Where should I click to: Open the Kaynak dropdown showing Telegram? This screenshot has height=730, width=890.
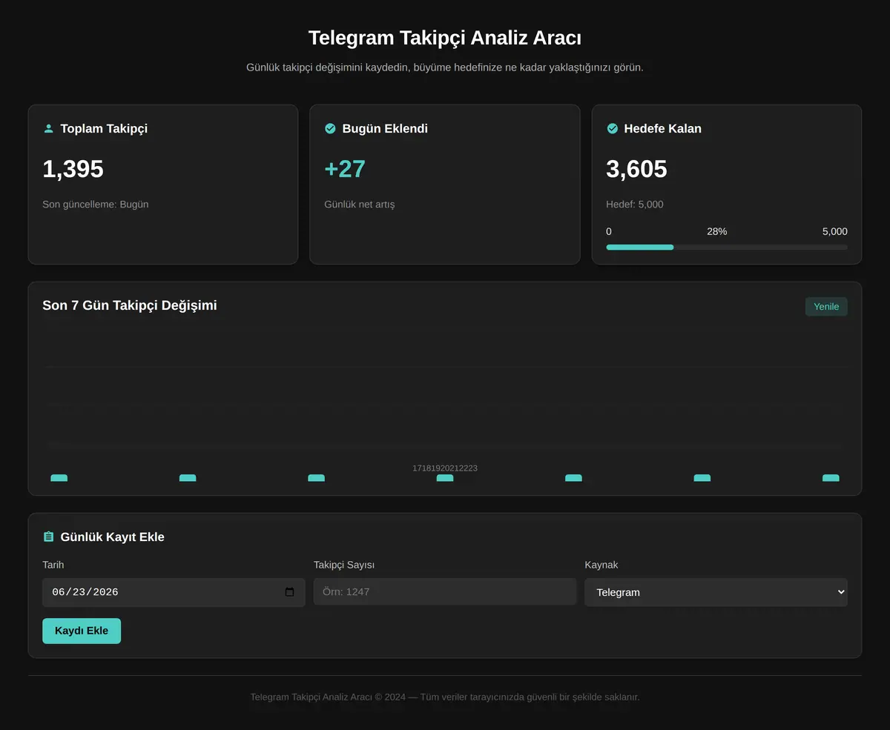click(716, 592)
